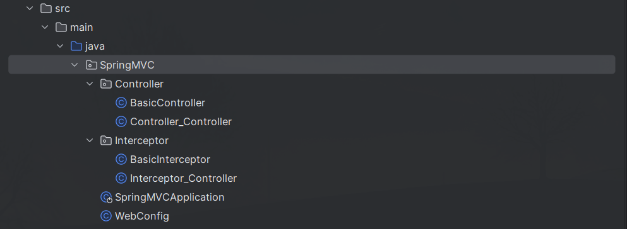Select the WebConfig file name
The image size is (627, 229).
coord(142,216)
